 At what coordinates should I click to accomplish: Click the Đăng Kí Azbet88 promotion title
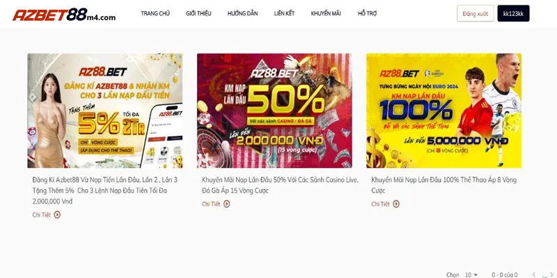[x=105, y=190]
